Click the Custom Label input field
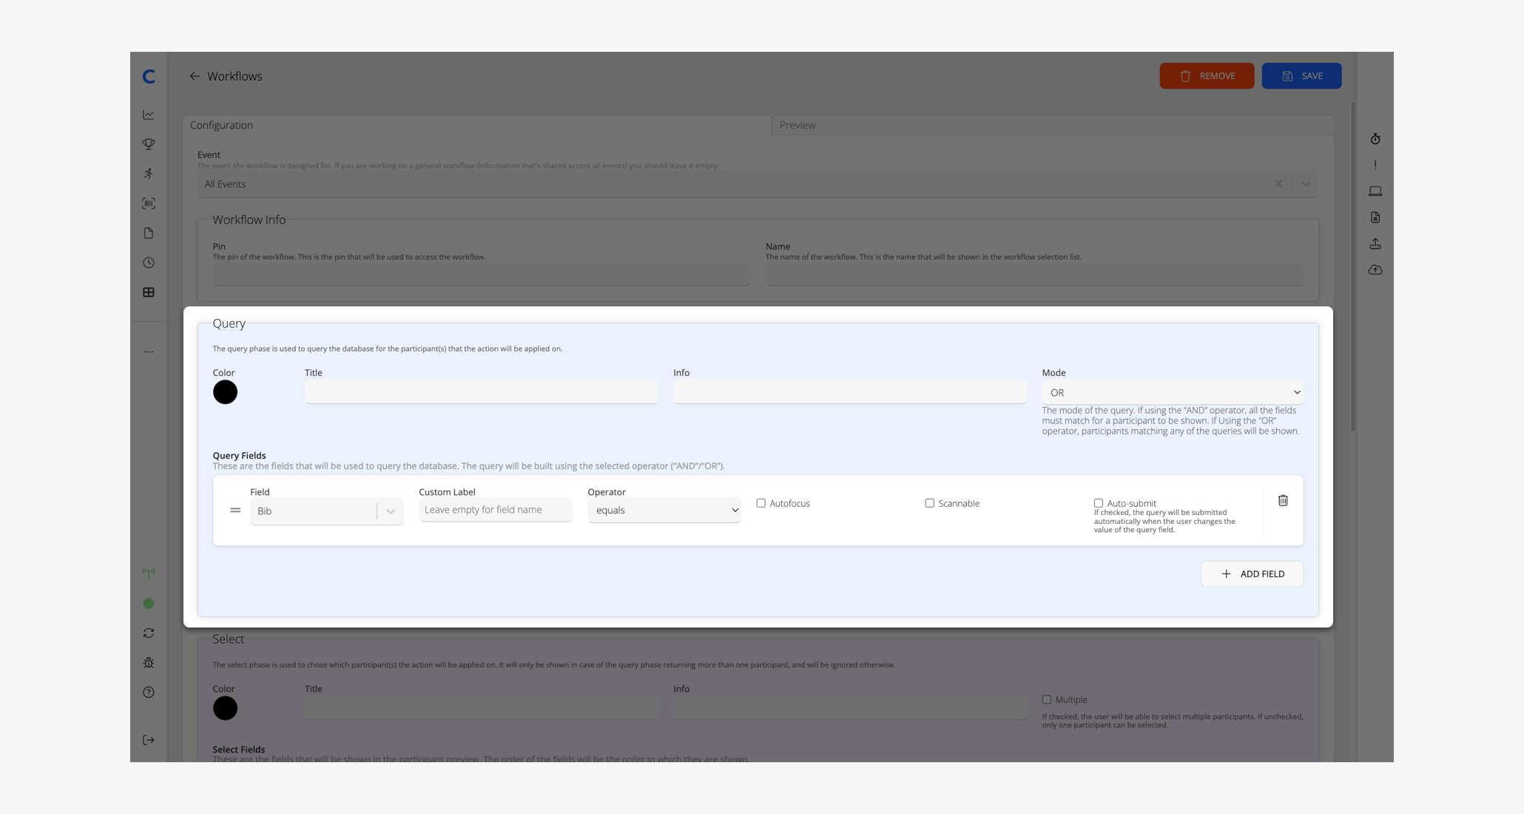The width and height of the screenshot is (1524, 814). pos(496,510)
